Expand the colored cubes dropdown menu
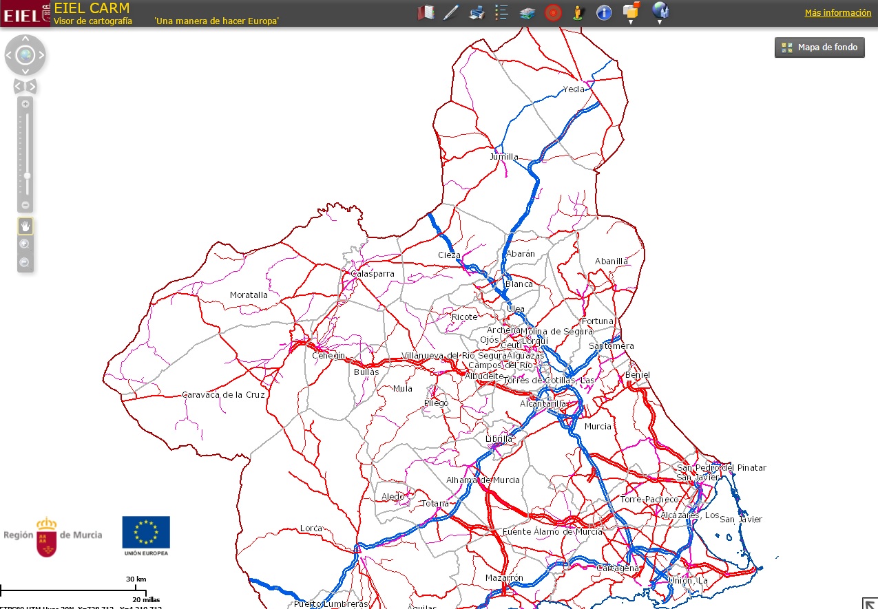878x609 pixels. click(631, 12)
